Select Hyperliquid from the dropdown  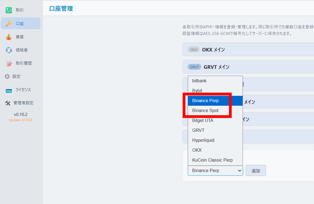pyautogui.click(x=203, y=140)
